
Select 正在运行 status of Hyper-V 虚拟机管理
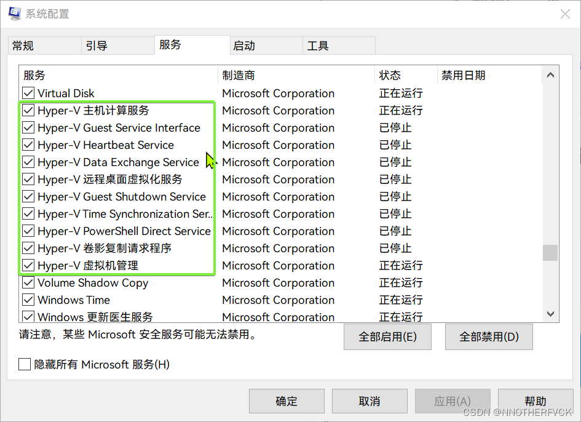401,265
